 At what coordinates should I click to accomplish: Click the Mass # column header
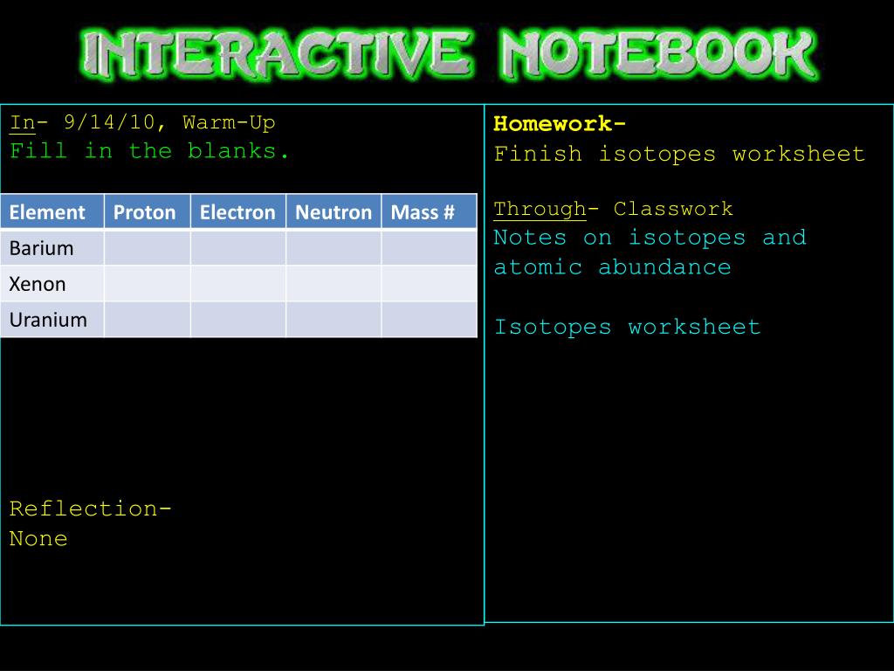coord(430,211)
